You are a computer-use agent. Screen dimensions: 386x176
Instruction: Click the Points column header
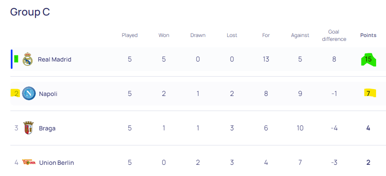(x=368, y=35)
